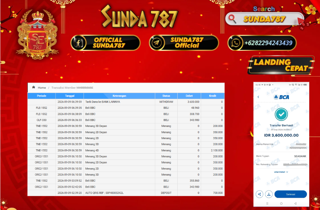This screenshot has width=320, height=210.
Task: Click the 3.600.000 debet value
Action: (193, 102)
